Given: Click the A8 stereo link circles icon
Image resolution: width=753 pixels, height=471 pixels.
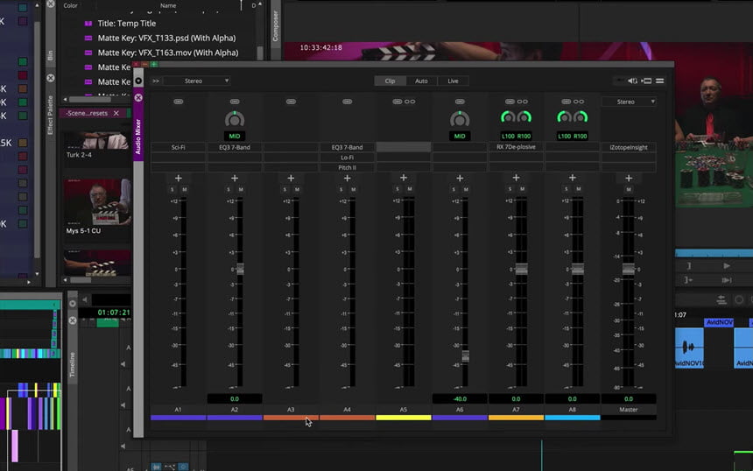Looking at the screenshot, I should coord(579,102).
